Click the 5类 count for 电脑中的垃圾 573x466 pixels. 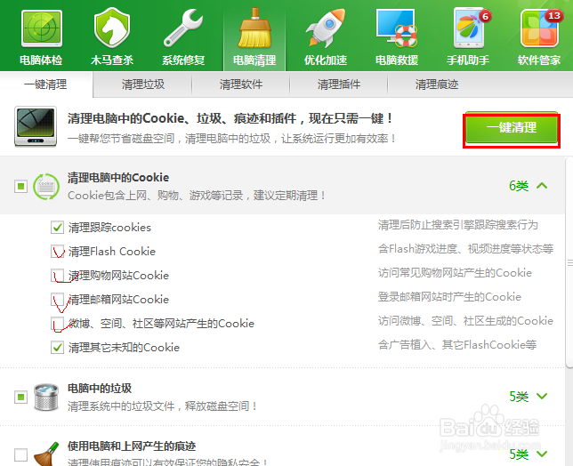click(519, 397)
